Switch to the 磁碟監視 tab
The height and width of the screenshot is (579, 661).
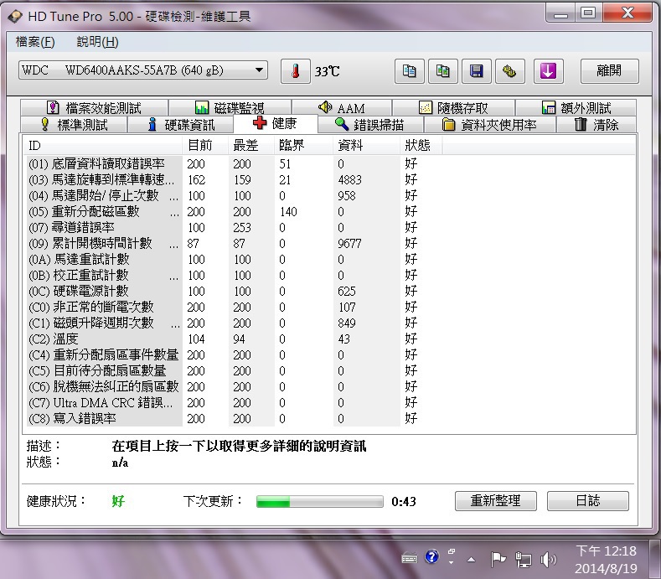[x=230, y=108]
